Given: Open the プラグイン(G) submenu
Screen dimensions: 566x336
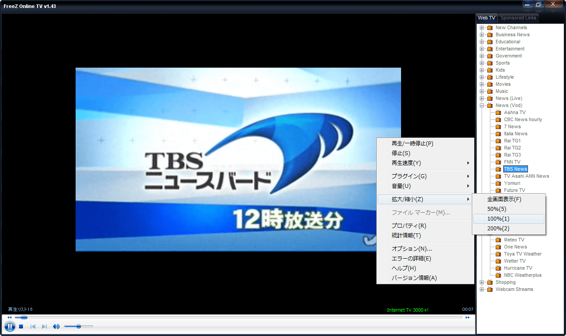Looking at the screenshot, I should [425, 176].
